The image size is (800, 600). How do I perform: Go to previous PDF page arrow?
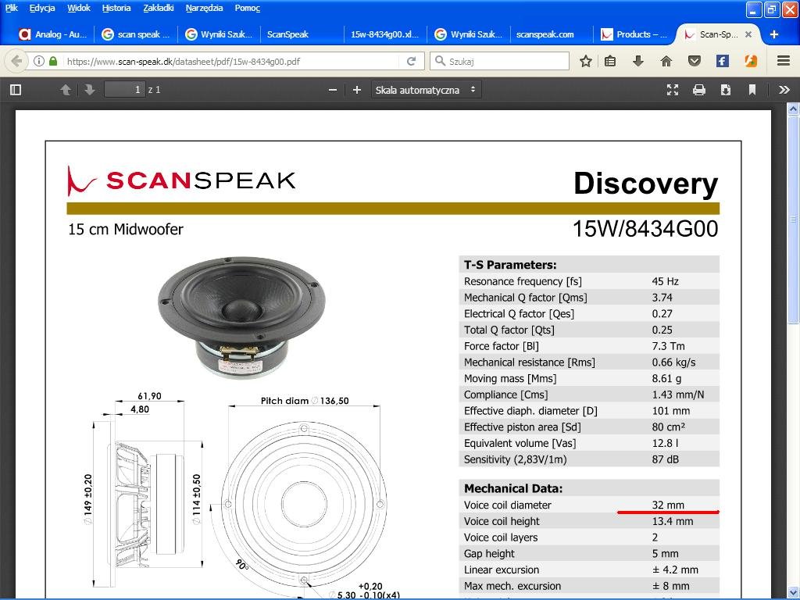pyautogui.click(x=66, y=90)
